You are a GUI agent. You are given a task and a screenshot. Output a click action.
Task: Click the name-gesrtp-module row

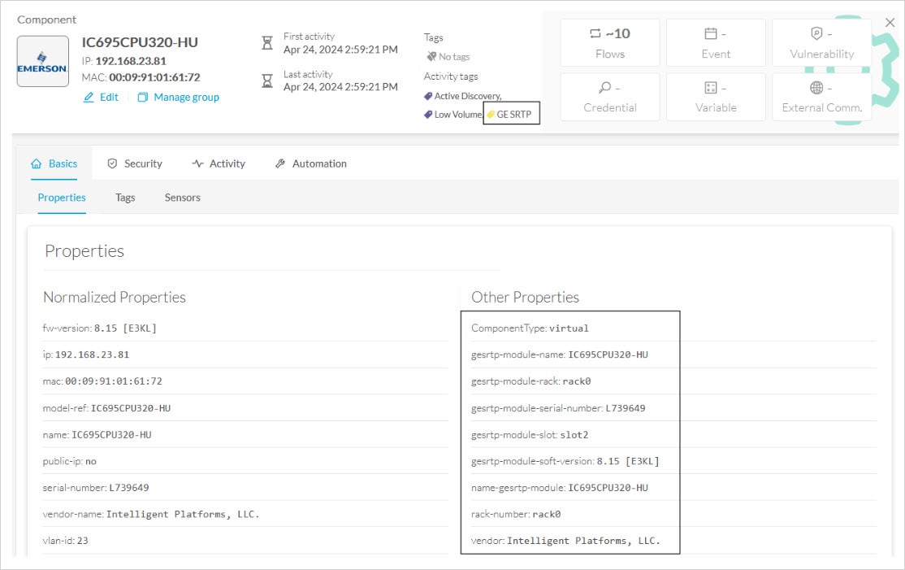(673, 487)
